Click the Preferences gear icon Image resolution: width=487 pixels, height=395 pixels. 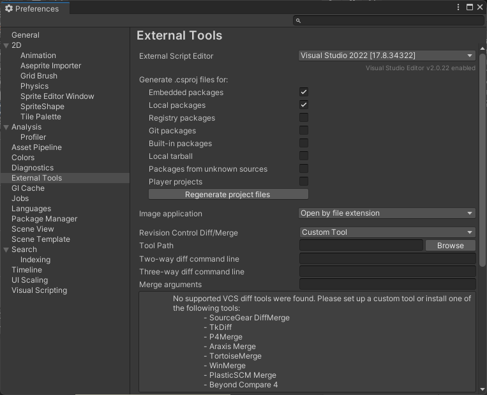tap(9, 8)
